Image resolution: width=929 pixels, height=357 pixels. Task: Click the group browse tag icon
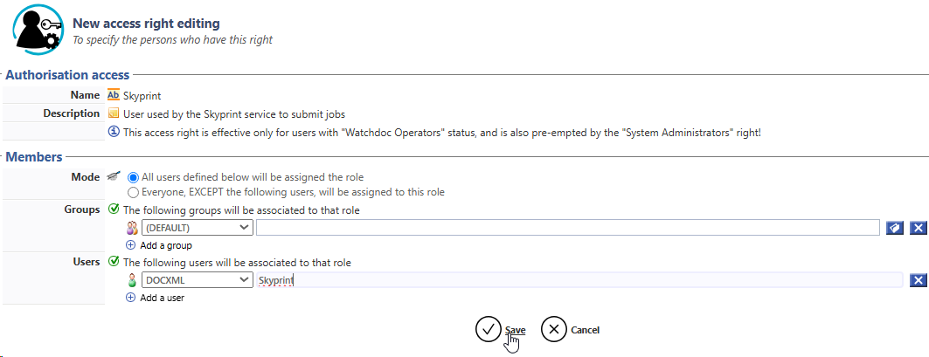point(894,228)
